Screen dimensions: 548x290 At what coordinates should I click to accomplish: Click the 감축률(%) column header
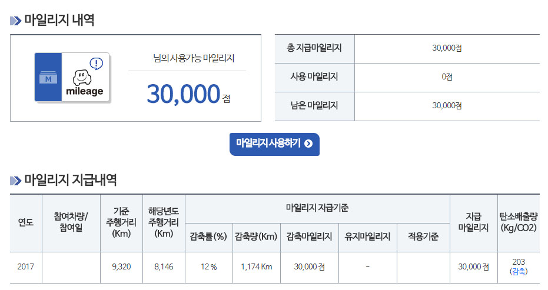pyautogui.click(x=208, y=237)
